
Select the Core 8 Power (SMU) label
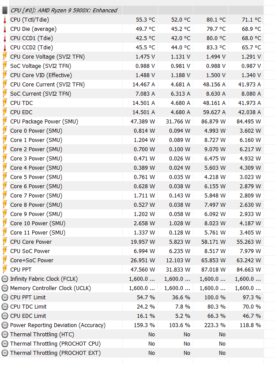36,205
